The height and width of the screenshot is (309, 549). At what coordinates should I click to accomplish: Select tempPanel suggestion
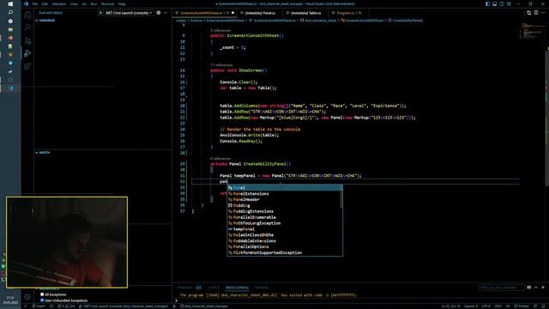(284, 229)
